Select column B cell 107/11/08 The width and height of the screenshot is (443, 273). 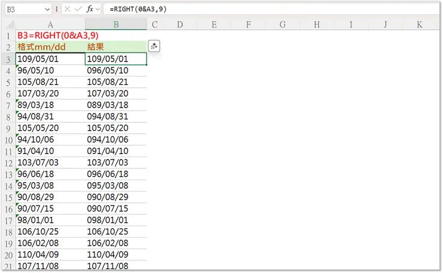(x=116, y=266)
